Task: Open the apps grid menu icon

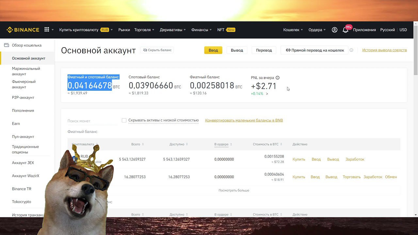Action: [x=47, y=30]
